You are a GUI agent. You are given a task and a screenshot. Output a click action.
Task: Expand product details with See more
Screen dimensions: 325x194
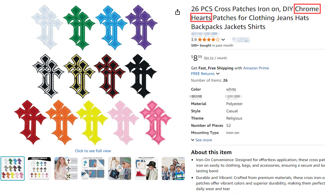coord(202,140)
